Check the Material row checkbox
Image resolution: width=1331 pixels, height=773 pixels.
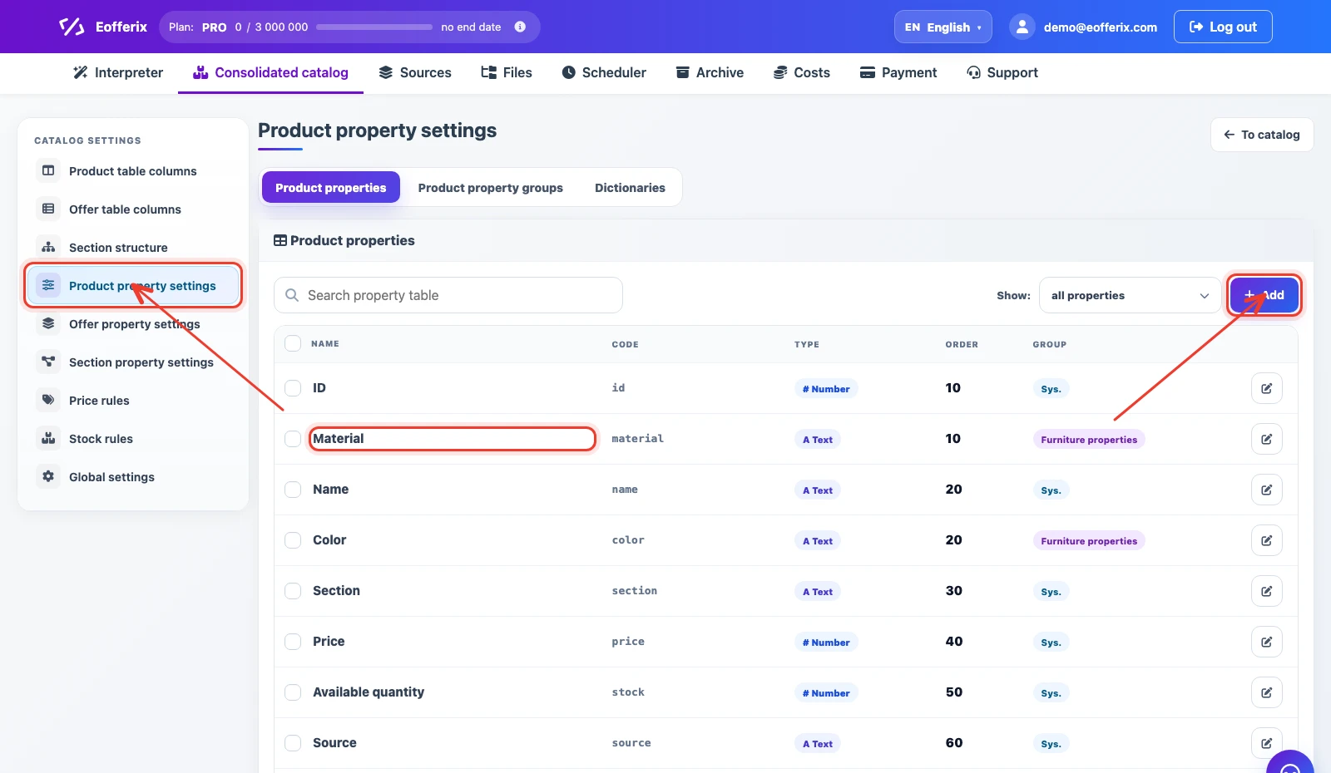pyautogui.click(x=293, y=439)
